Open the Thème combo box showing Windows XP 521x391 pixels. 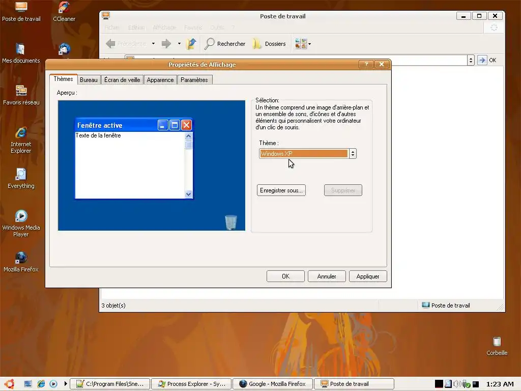(307, 154)
